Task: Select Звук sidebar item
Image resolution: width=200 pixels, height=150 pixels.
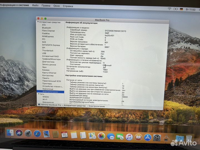Action: click(44, 67)
